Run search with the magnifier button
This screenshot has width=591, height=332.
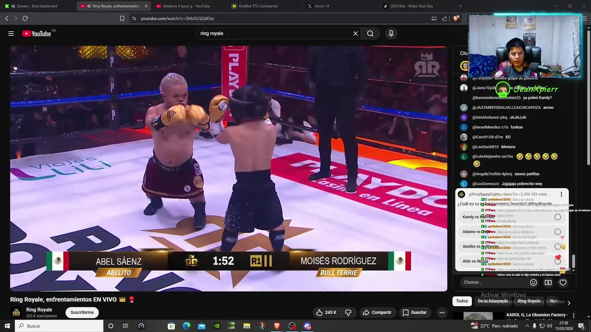pos(370,34)
